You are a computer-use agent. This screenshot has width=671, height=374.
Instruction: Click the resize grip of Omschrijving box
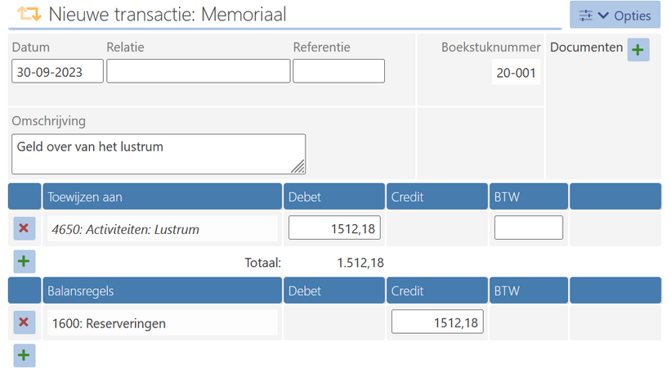click(298, 167)
